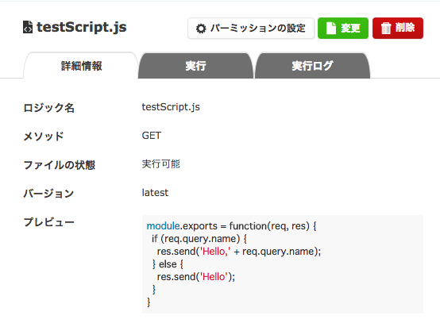Click inside the code preview box
This screenshot has height=327, width=440.
283,264
